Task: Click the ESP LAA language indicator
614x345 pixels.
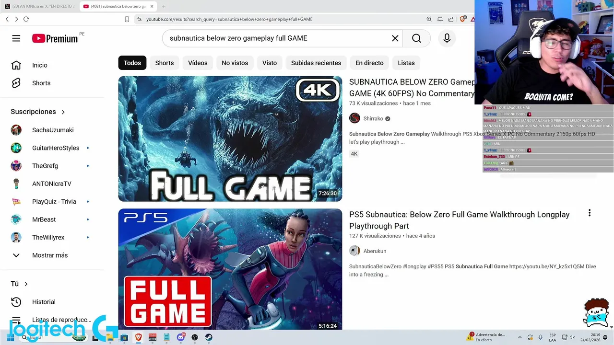Action: (x=553, y=337)
